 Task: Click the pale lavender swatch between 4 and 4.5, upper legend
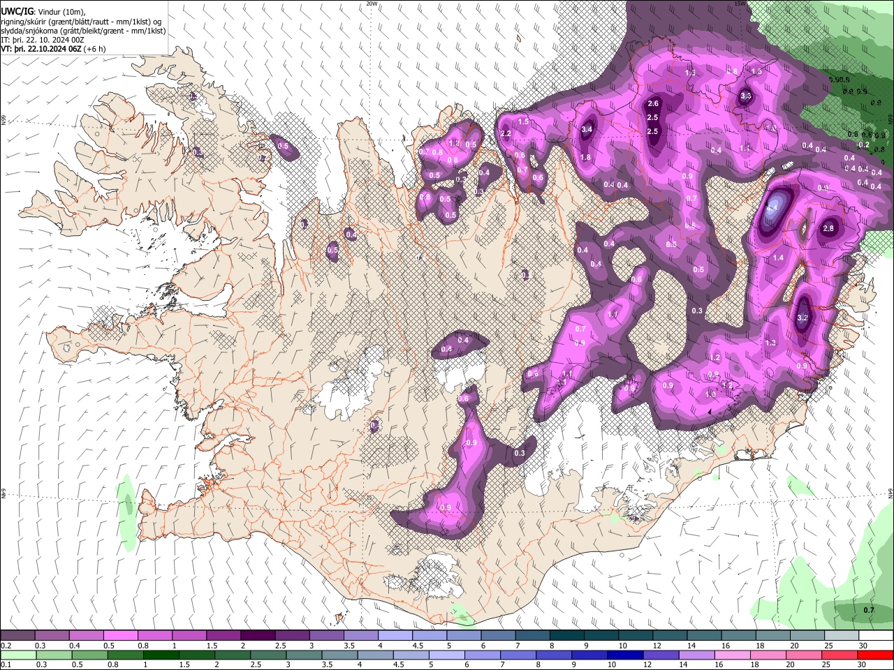tap(395, 636)
